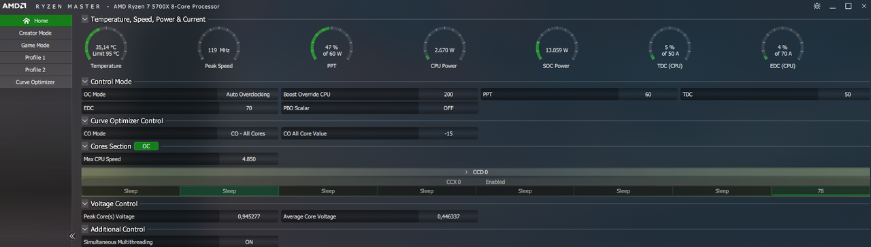Collapse Curve Optimizer Control section
The image size is (871, 247).
pos(85,120)
